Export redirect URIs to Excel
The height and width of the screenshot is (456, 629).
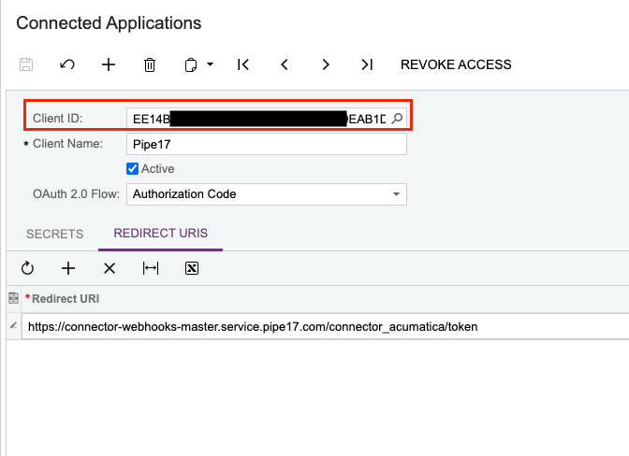coord(192,268)
